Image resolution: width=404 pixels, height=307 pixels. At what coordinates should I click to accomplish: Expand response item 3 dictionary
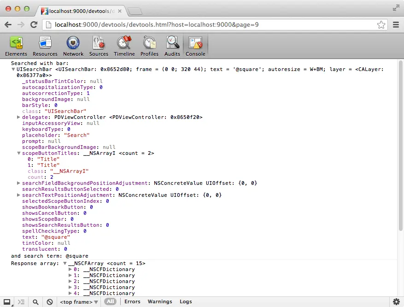coord(70,287)
